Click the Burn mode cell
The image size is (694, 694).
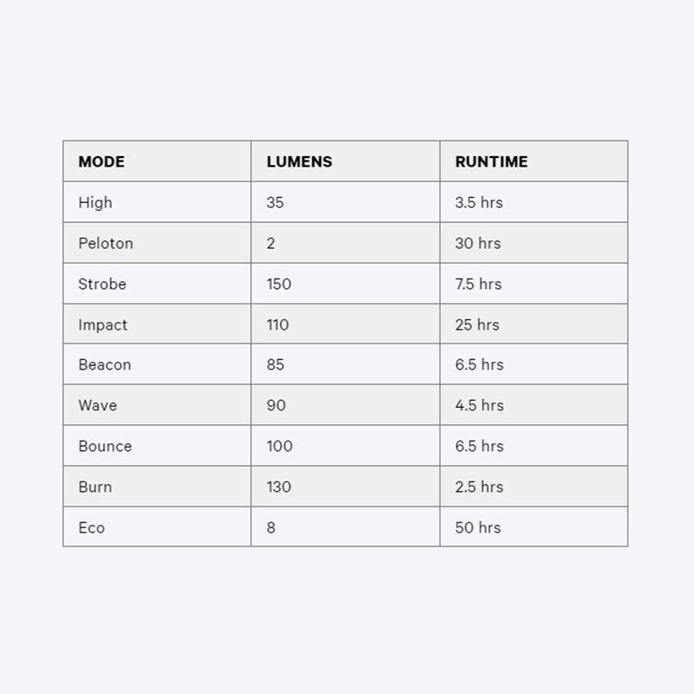pos(157,487)
